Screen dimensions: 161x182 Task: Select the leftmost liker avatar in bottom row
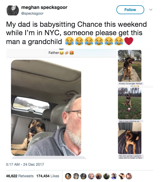(x=68, y=176)
